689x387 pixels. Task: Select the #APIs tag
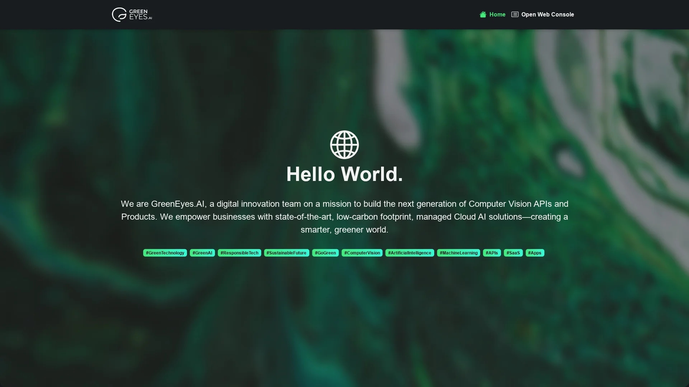click(x=492, y=253)
